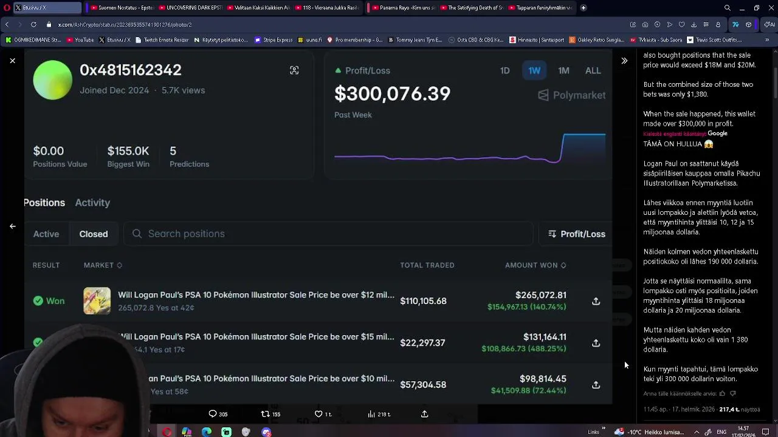Open Twitch Emote Resizer bookmark
The width and height of the screenshot is (778, 437).
click(162, 40)
